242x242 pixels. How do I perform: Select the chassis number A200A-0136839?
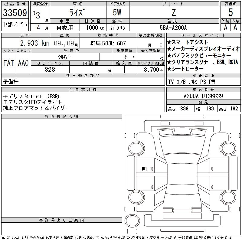click(x=203, y=96)
